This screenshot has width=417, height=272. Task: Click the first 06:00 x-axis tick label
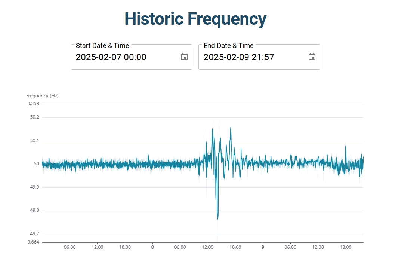[70, 247]
